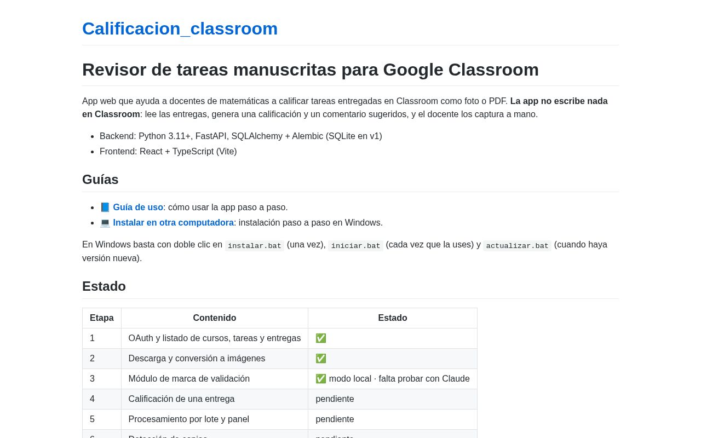Click etapa number '3' cell
The height and width of the screenshot is (438, 701).
(x=102, y=379)
